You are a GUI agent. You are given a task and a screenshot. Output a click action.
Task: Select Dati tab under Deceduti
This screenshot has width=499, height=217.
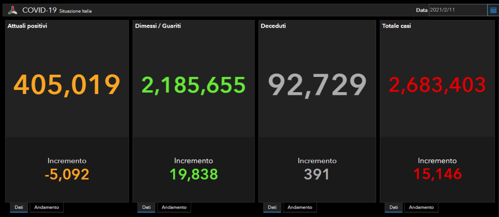(x=272, y=207)
